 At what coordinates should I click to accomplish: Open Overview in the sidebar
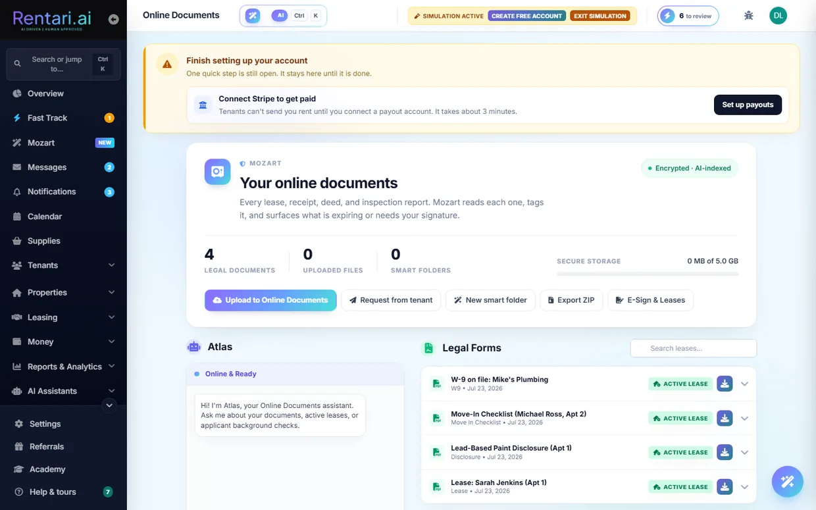pyautogui.click(x=63, y=93)
